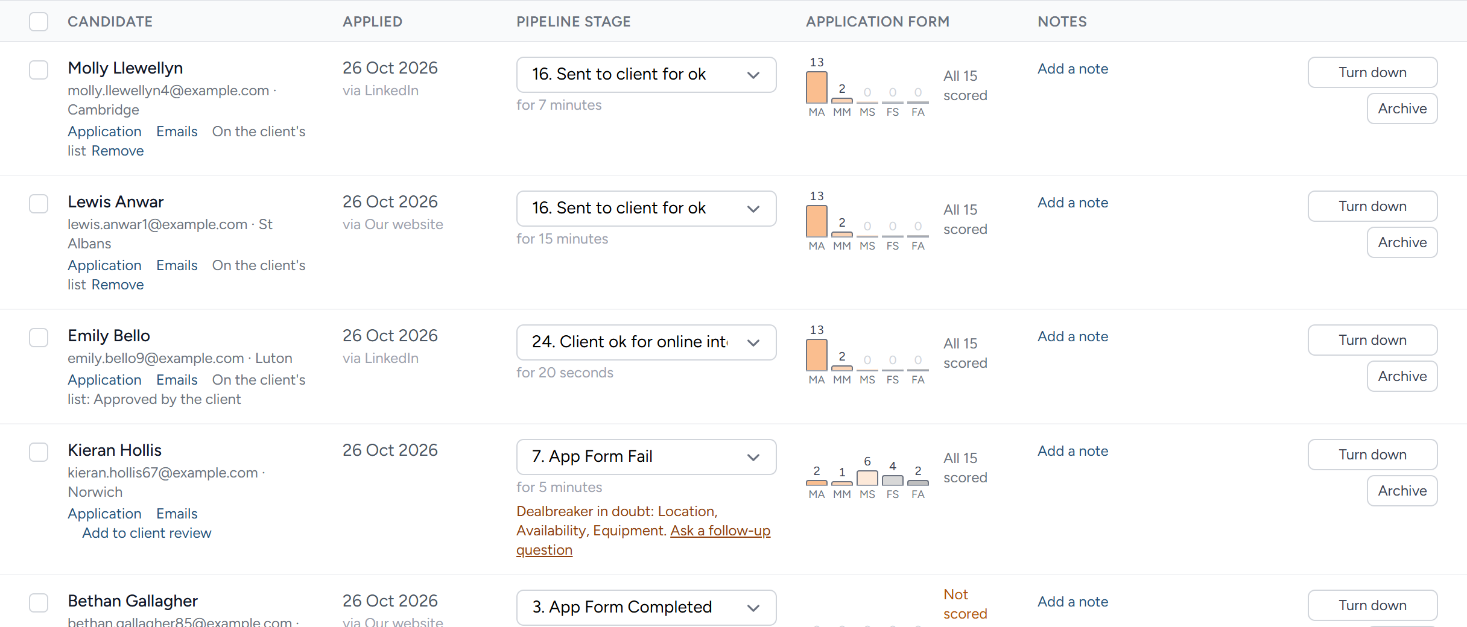Archive Kieran Hollis
Screen dimensions: 1467x627
click(x=1402, y=491)
